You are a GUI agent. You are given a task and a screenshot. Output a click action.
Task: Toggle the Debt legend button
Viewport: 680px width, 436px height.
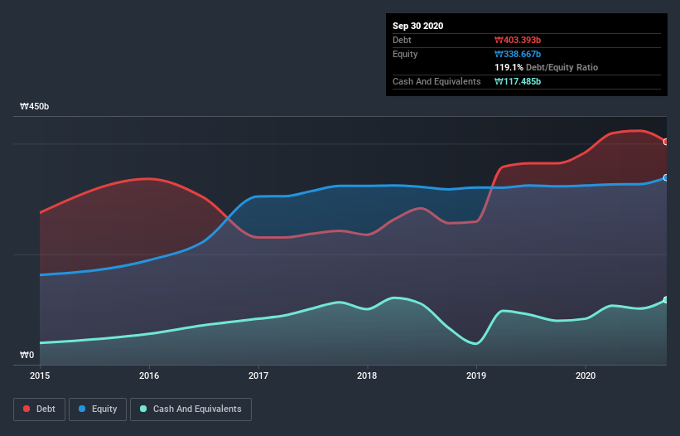tap(39, 409)
